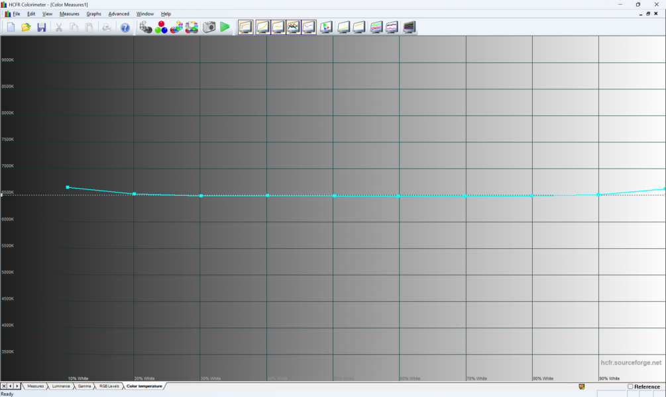Image resolution: width=666 pixels, height=397 pixels.
Task: Click the camera icon in the toolbar
Action: [209, 27]
